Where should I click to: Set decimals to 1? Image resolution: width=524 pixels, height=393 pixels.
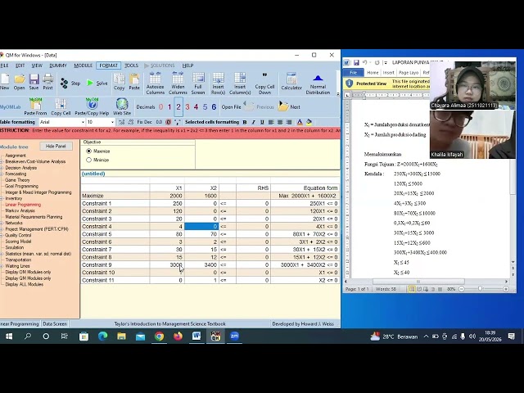pyautogui.click(x=169, y=107)
